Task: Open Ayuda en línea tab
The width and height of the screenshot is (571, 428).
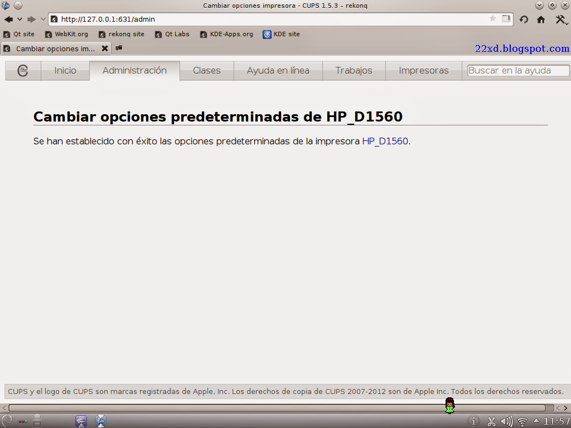Action: point(278,70)
